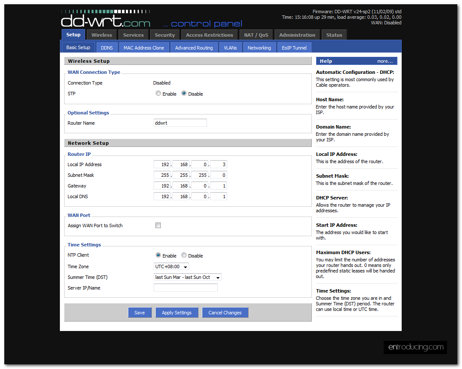Select the Basic Setup sub-tab
This screenshot has height=369, width=462.
coord(78,47)
